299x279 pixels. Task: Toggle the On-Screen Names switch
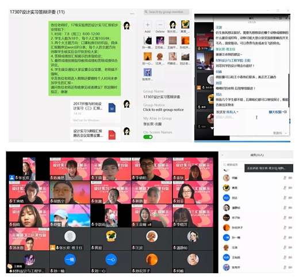(148, 137)
